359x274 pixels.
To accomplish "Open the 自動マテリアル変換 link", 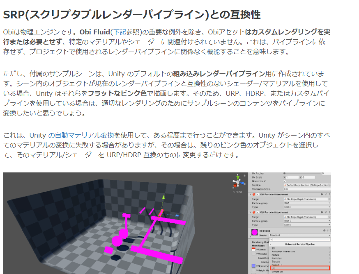I will point(81,135).
